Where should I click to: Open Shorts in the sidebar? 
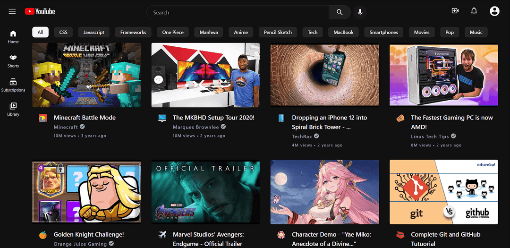click(13, 61)
